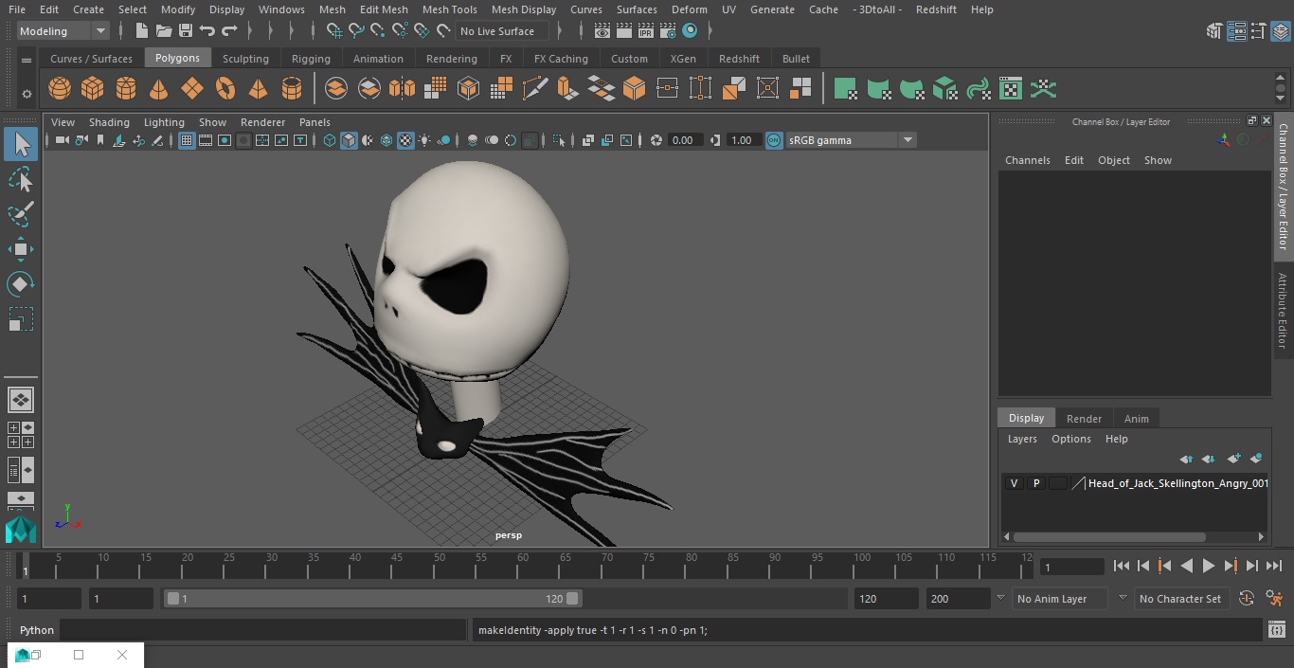Select the Select Tool arrow in toolbox

click(21, 144)
